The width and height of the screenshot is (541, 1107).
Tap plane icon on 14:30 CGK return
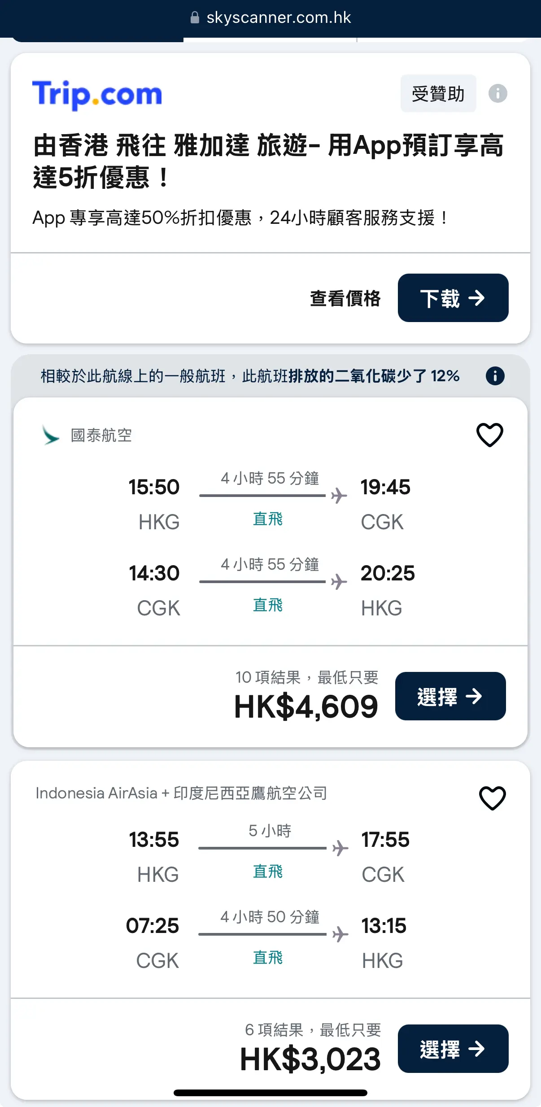[x=339, y=582]
